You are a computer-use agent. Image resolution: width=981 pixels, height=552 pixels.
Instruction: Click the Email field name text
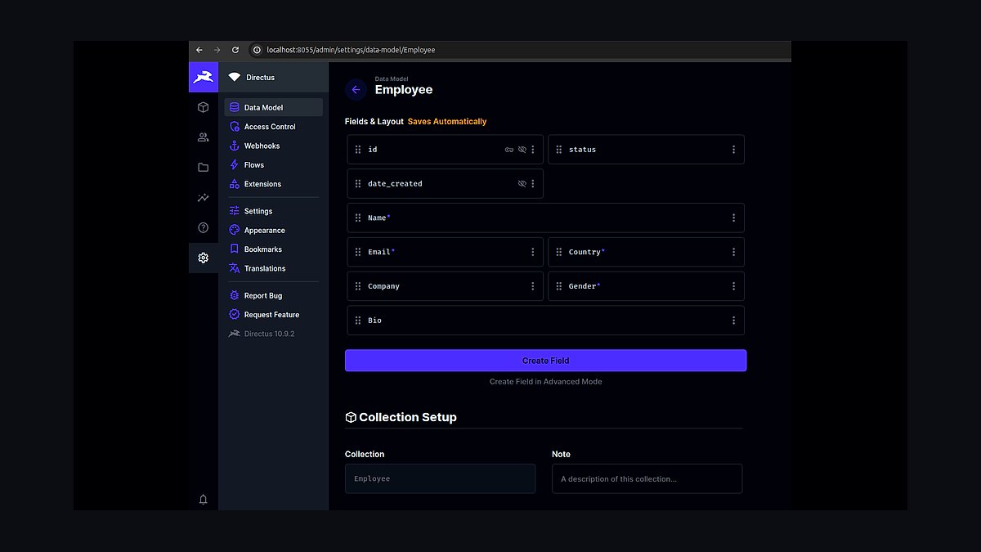pyautogui.click(x=379, y=252)
